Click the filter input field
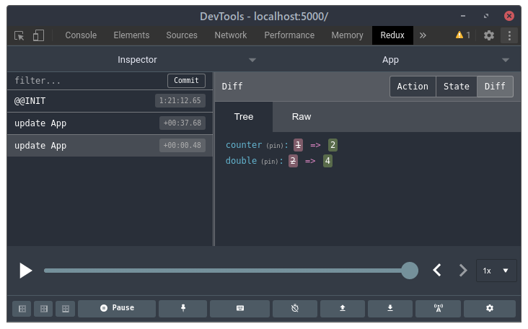 tap(87, 81)
